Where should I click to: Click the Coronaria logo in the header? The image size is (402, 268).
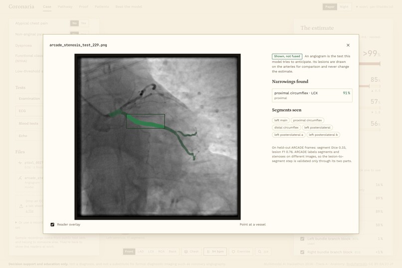pos(21,6)
